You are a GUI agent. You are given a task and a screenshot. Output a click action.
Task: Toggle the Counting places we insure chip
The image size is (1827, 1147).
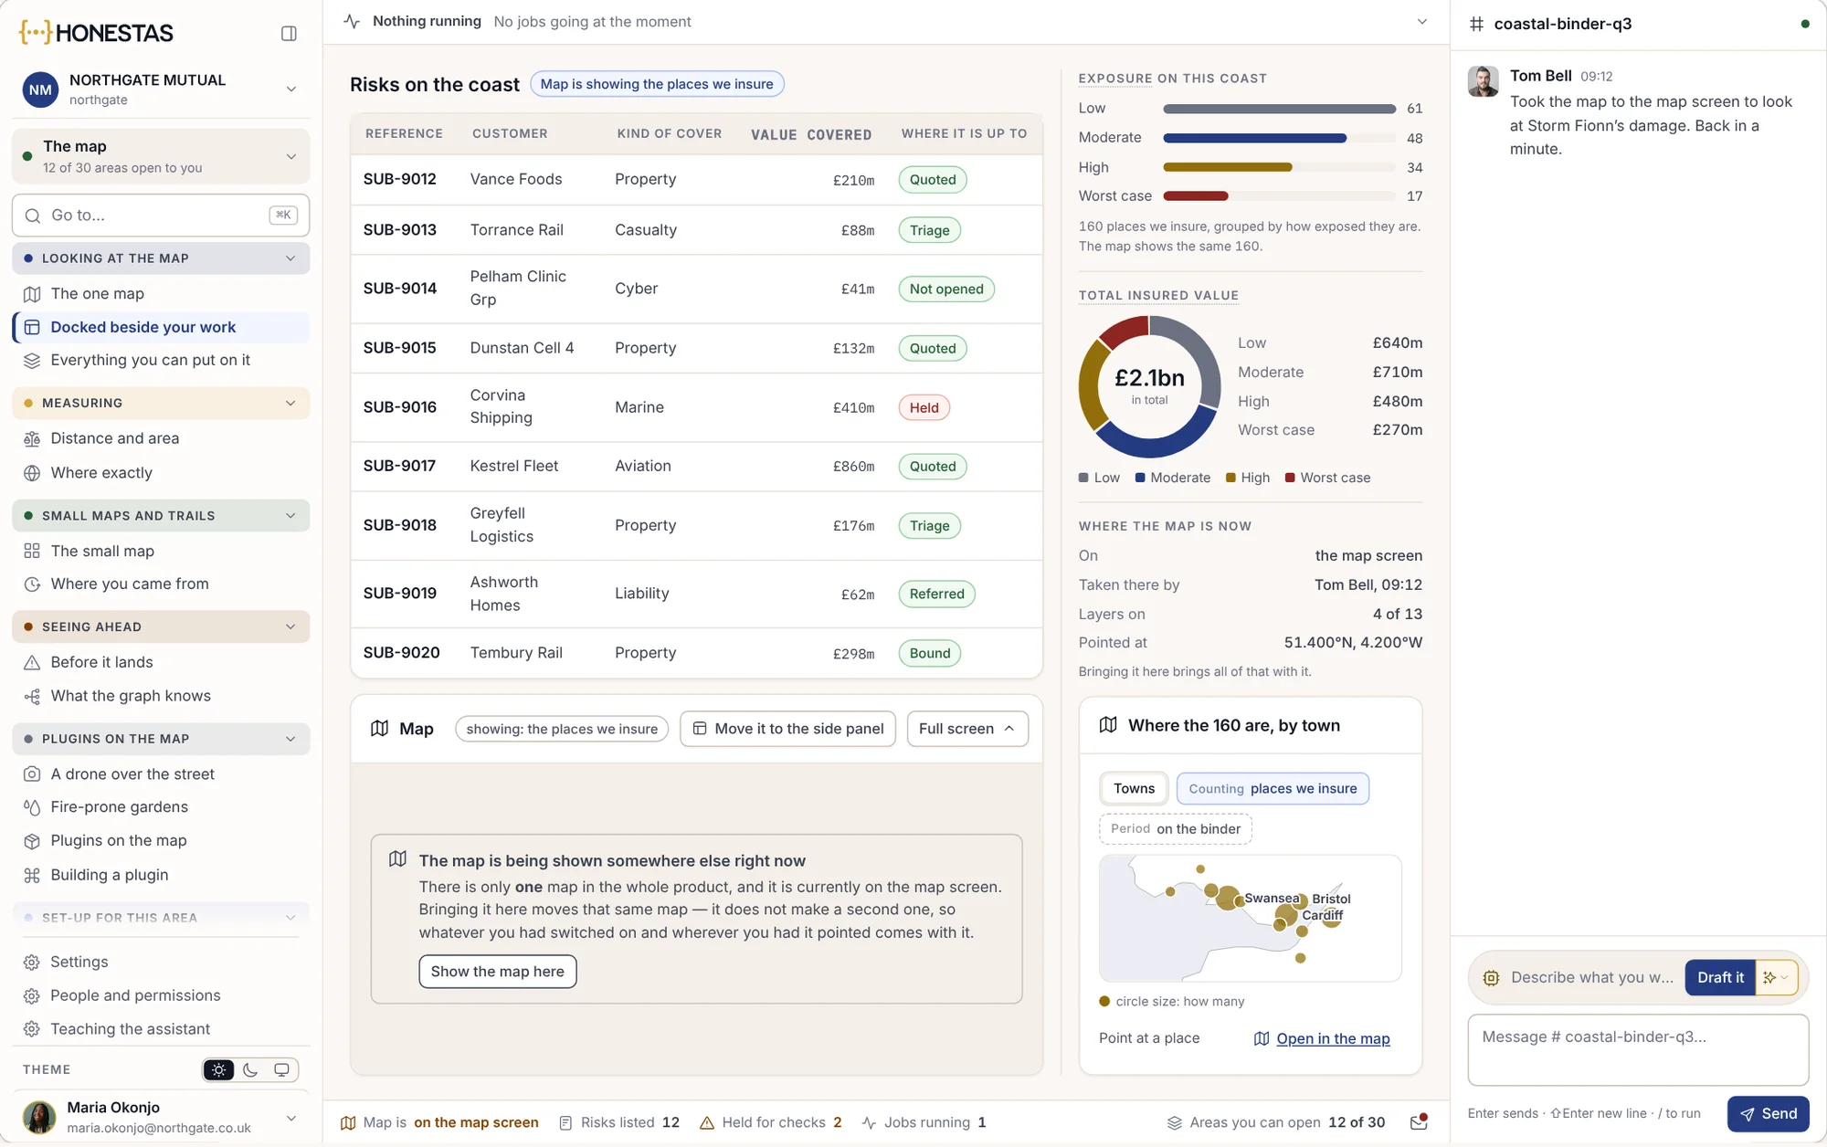pyautogui.click(x=1273, y=789)
